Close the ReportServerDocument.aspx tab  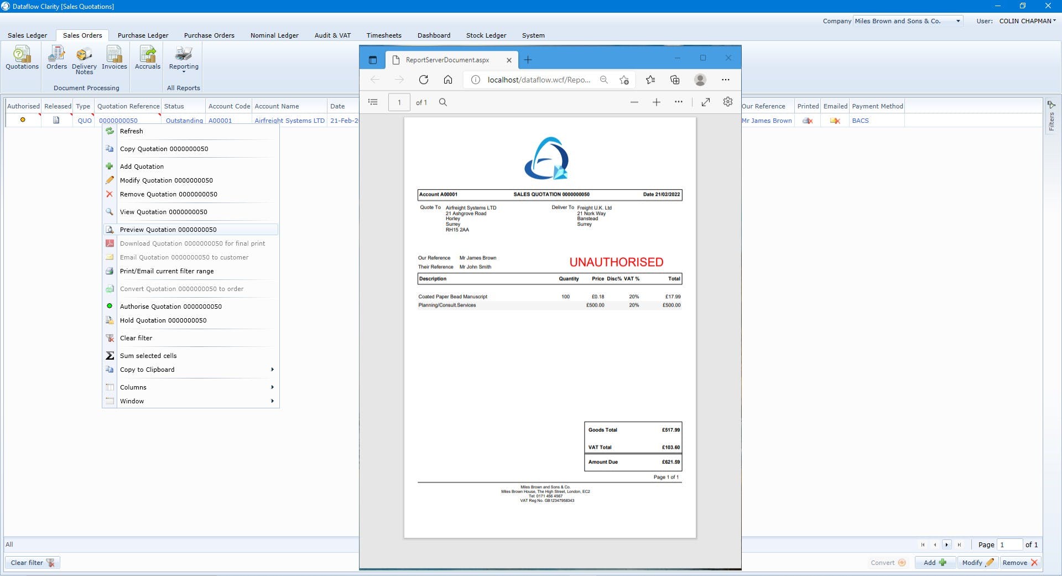click(x=509, y=60)
